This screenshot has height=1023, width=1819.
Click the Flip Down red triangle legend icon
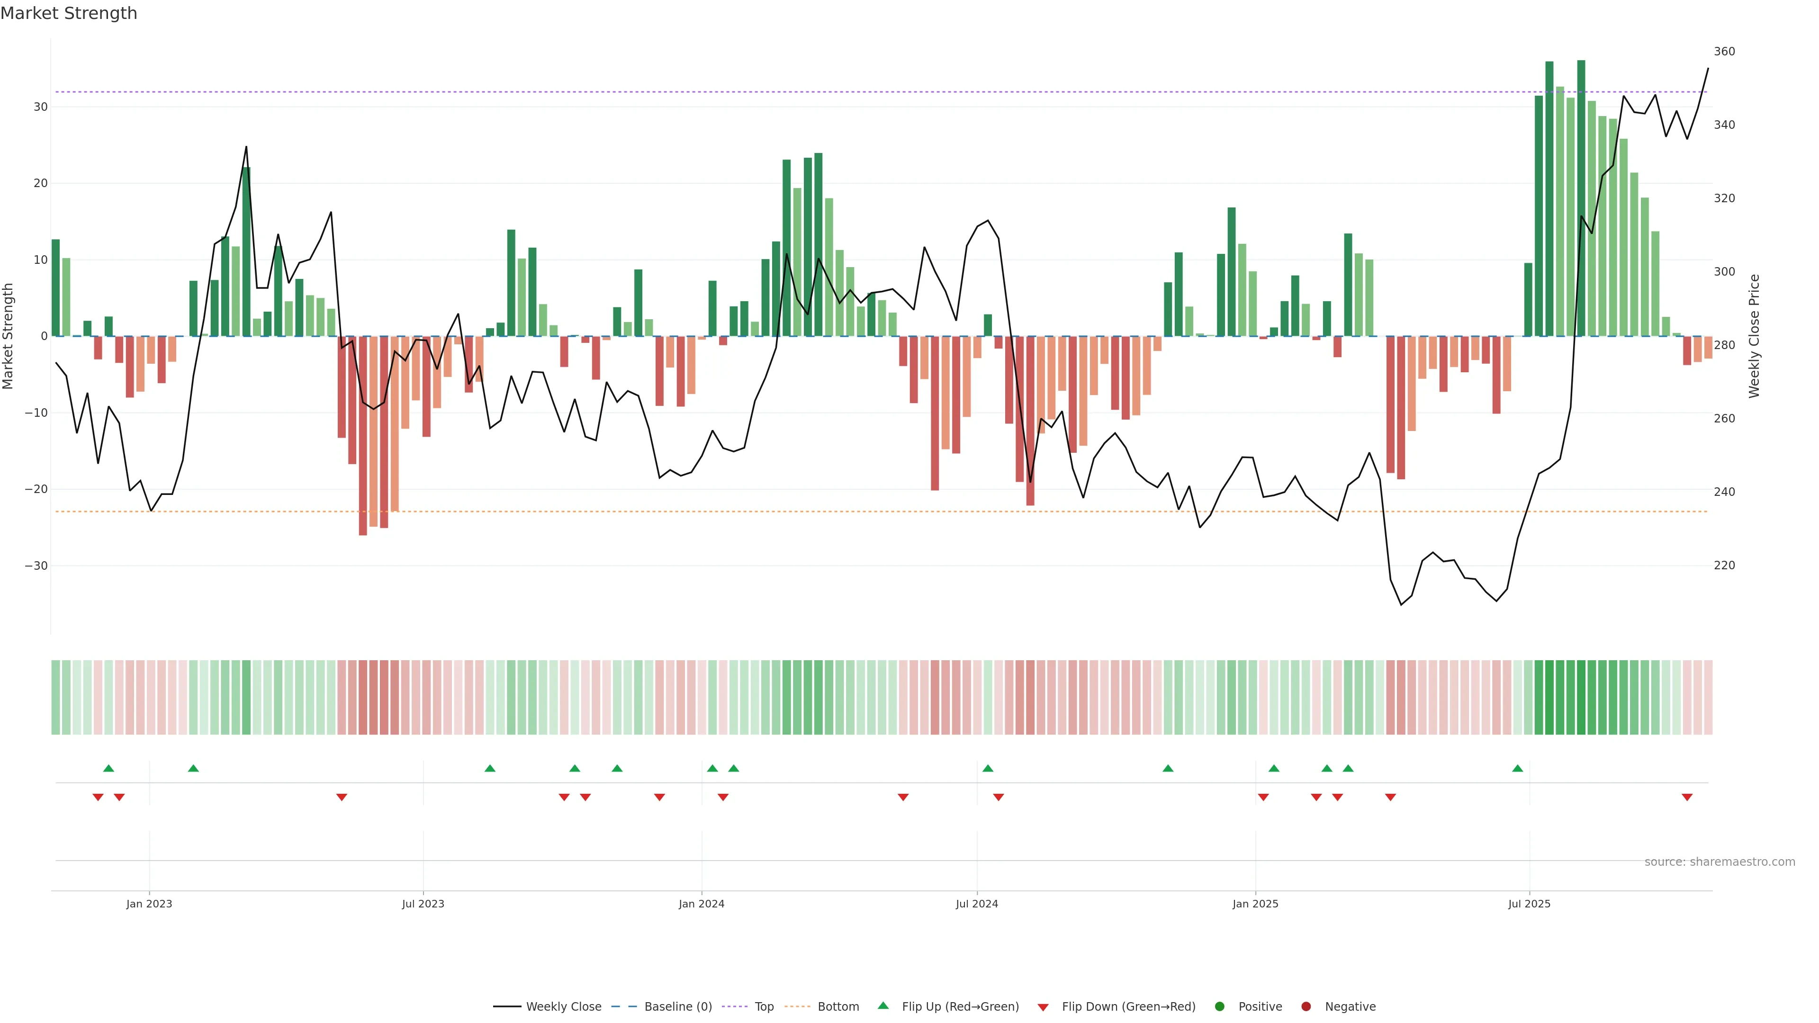(x=1043, y=1007)
